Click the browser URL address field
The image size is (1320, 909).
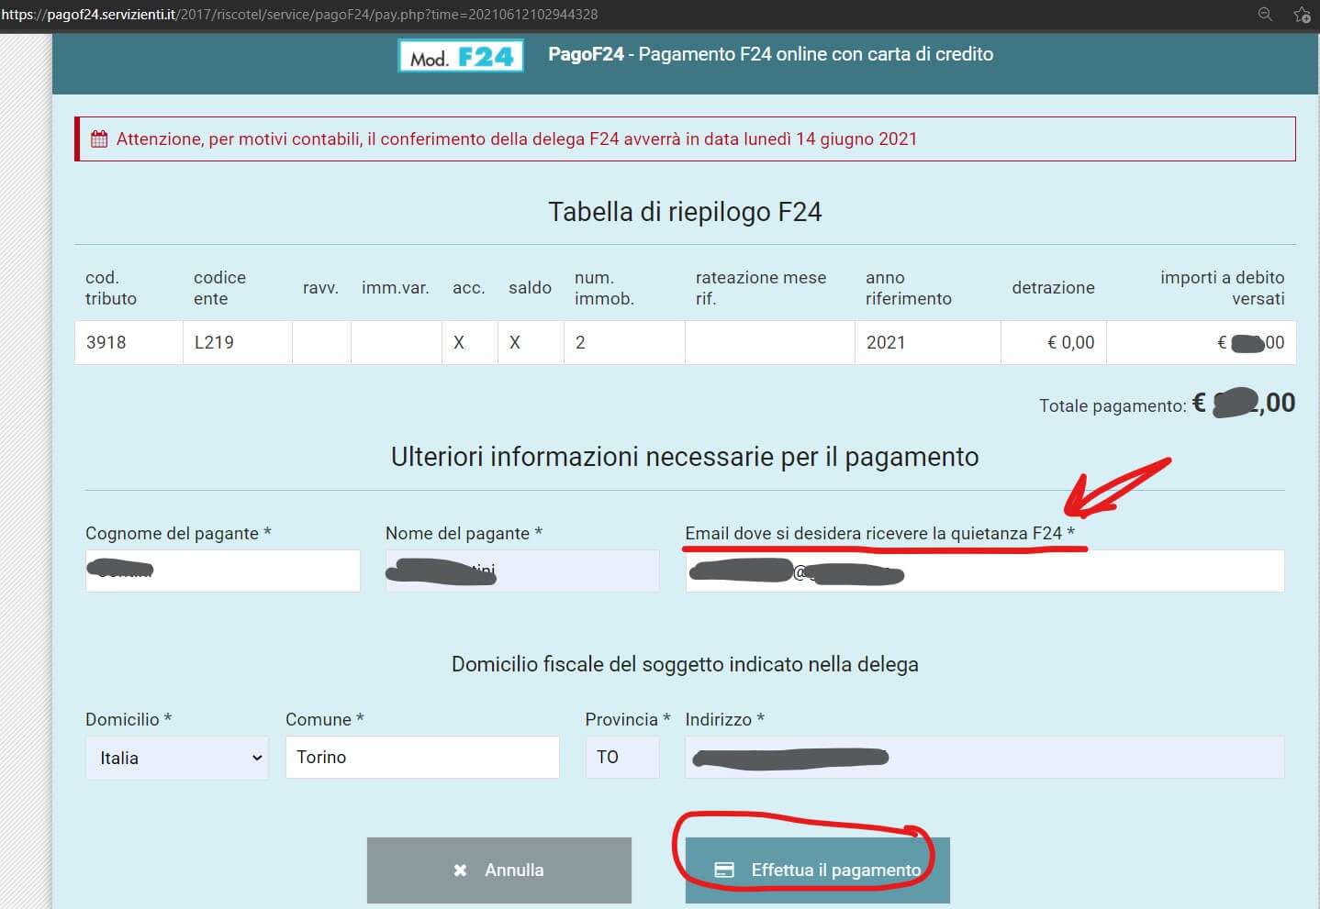click(551, 15)
